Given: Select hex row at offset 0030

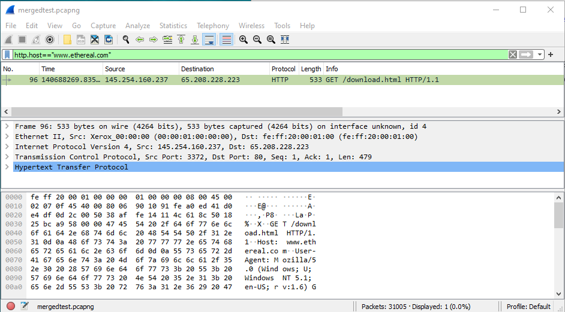Looking at the screenshot, I should 160,224.
